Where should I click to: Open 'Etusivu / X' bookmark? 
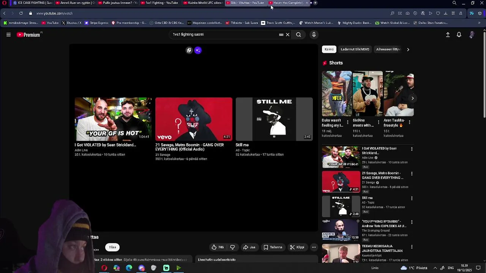pos(71,23)
